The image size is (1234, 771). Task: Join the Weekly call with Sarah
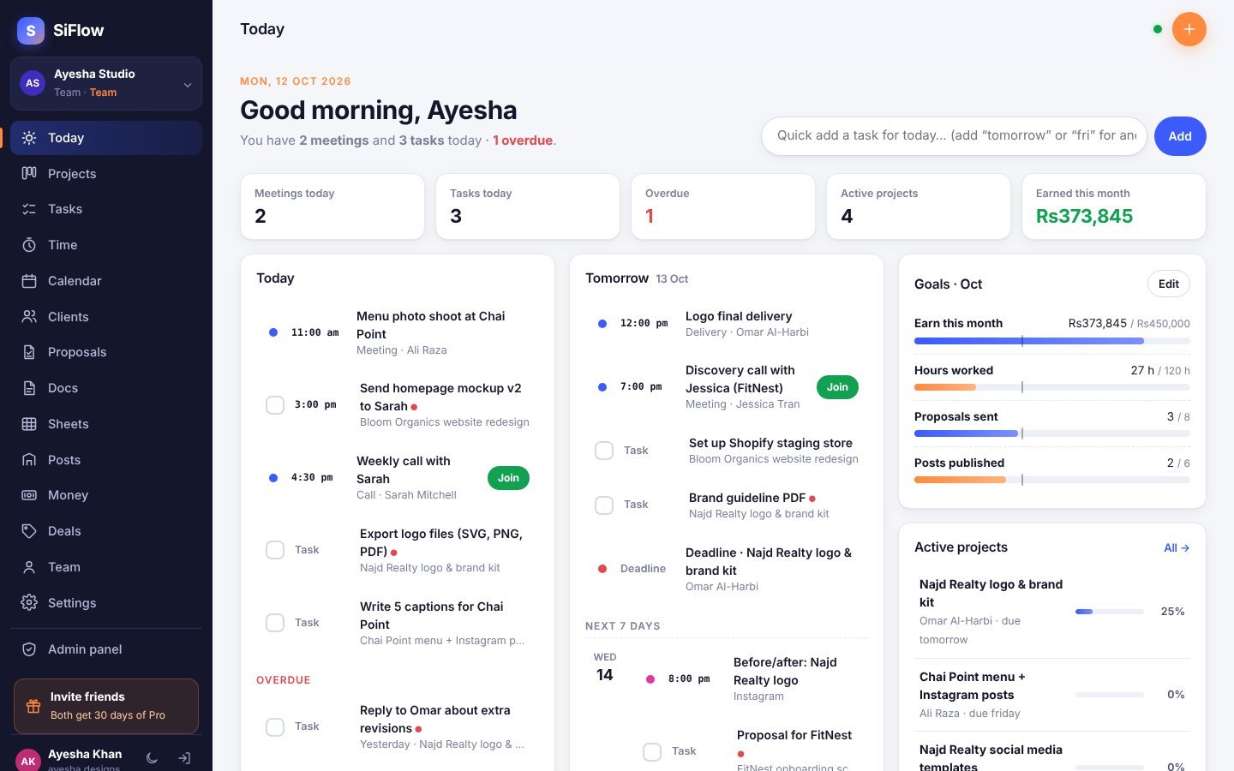pos(508,478)
